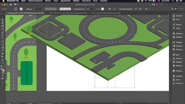Click the Непрозрачность opacity link
185x104 pixels.
pyautogui.click(x=79, y=9)
